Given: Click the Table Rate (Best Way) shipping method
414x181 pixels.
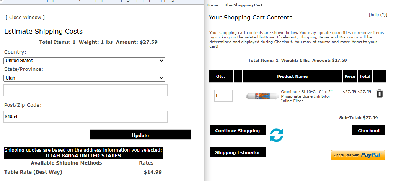Looking at the screenshot, I should coord(33,172).
